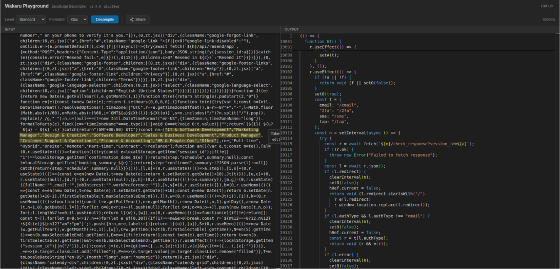Click 'window.location.replace(l.redirect)' line
Image resolution: width=560 pixels, height=269 pixels.
pyautogui.click(x=382, y=205)
